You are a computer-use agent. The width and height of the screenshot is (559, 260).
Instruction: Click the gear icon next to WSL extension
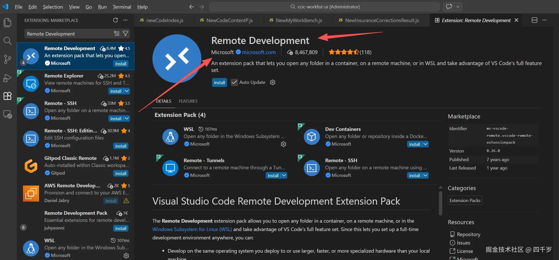pos(283,144)
